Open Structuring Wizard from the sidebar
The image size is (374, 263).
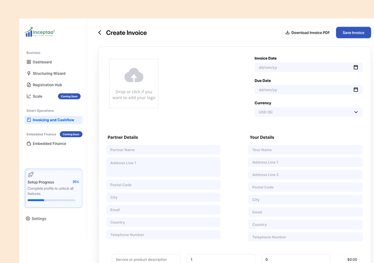click(x=48, y=74)
